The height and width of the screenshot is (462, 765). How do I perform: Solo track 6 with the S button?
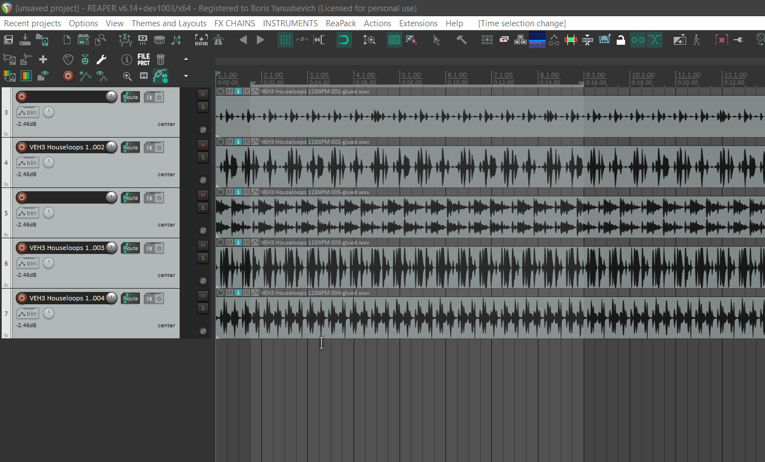203,258
